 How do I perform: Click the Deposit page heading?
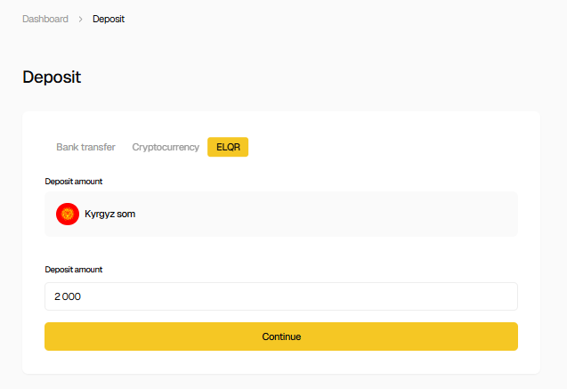click(x=52, y=77)
